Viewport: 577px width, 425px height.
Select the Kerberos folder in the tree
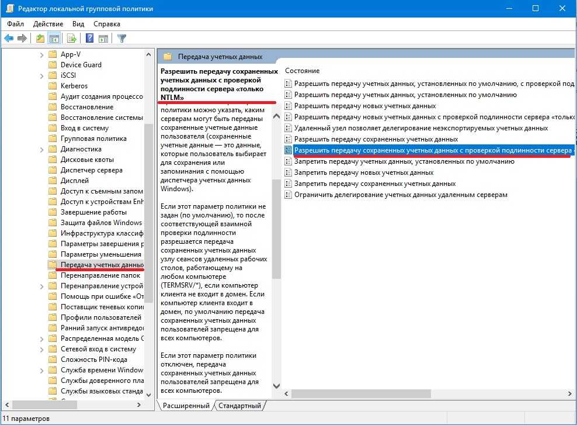pos(74,86)
